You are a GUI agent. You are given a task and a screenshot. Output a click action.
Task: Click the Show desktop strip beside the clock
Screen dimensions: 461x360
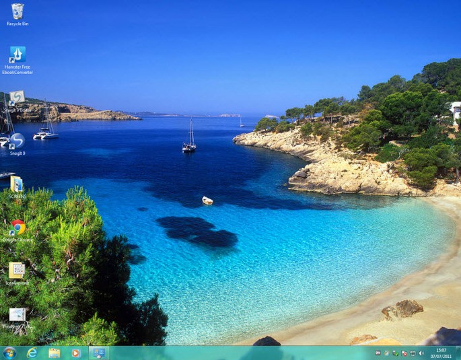pos(458,353)
